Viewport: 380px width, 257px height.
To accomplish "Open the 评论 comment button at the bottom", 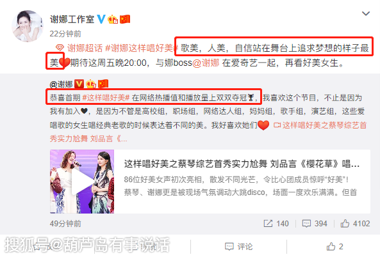I will pyautogui.click(x=239, y=247).
